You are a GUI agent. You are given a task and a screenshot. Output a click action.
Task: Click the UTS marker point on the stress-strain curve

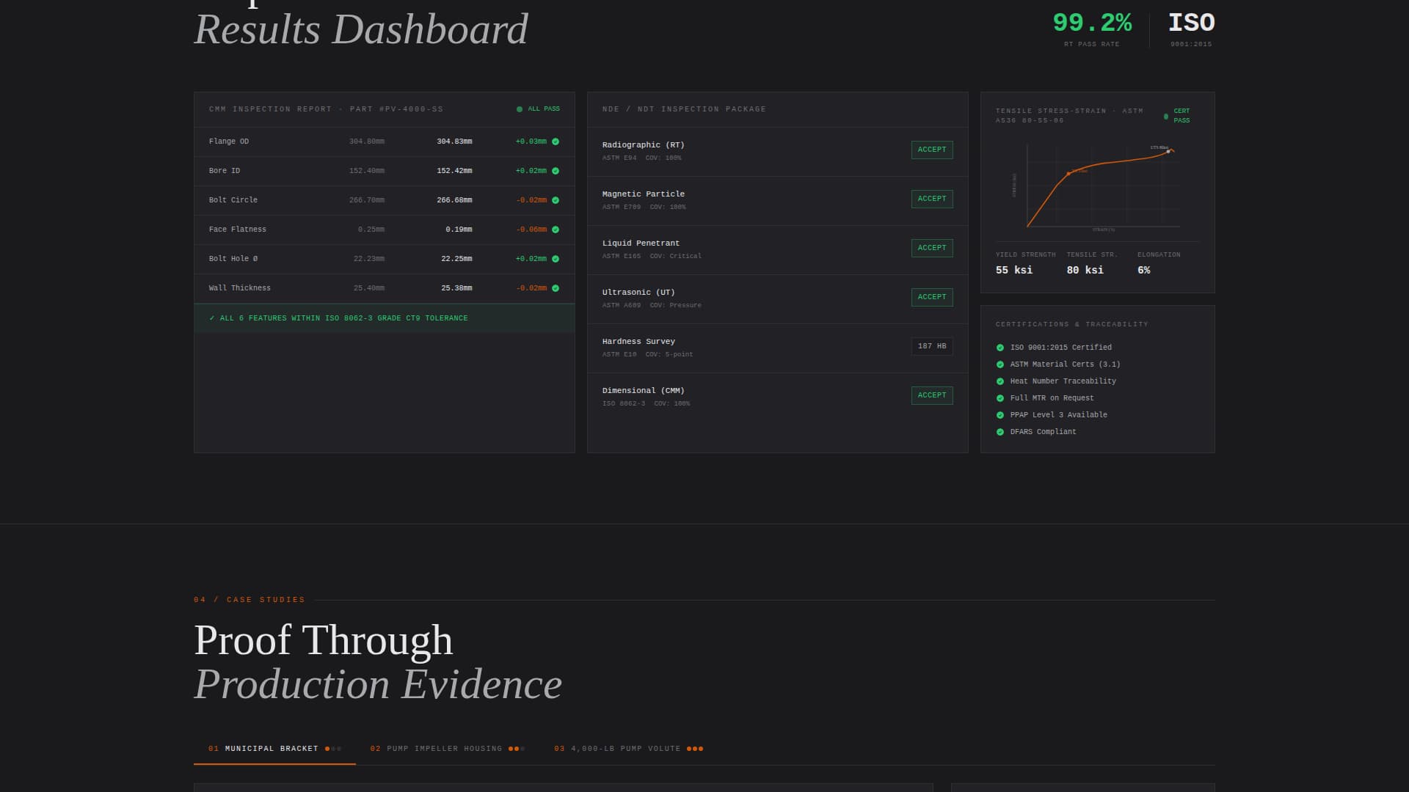pyautogui.click(x=1170, y=150)
